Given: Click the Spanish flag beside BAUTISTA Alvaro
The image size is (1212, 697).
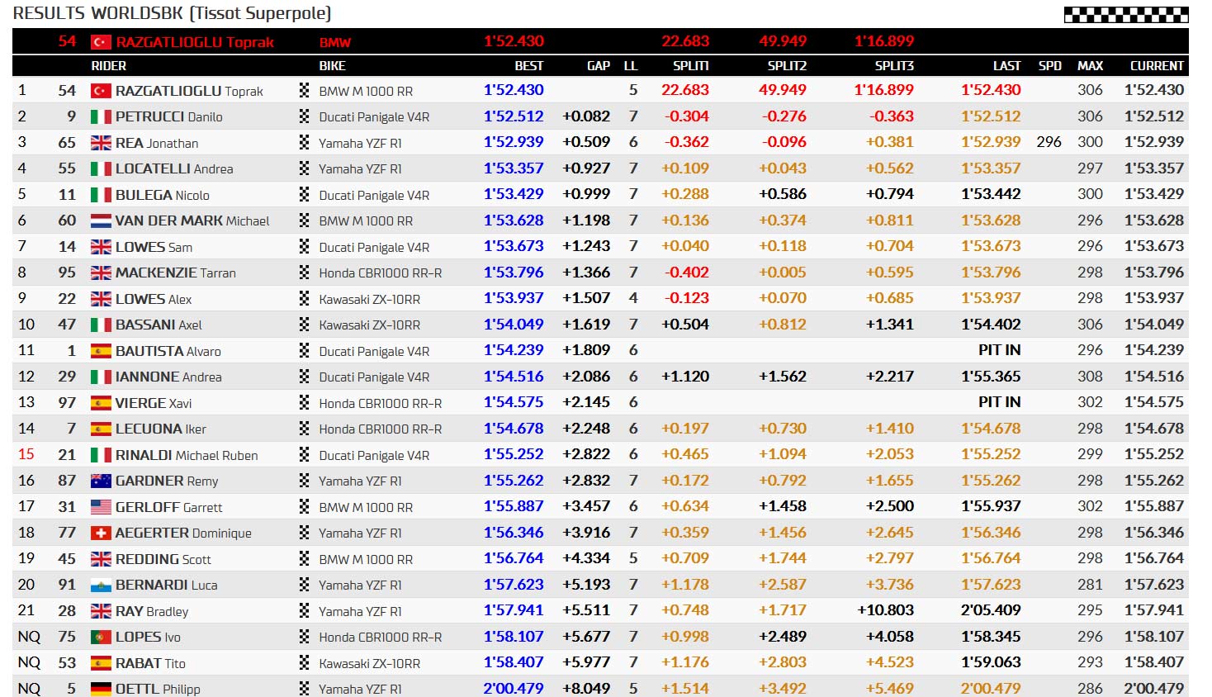Looking at the screenshot, I should (101, 351).
